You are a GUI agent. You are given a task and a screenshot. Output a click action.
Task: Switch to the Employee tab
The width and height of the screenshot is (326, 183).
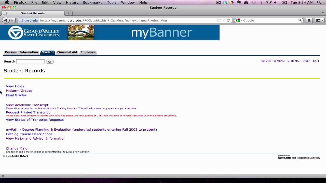(x=88, y=52)
